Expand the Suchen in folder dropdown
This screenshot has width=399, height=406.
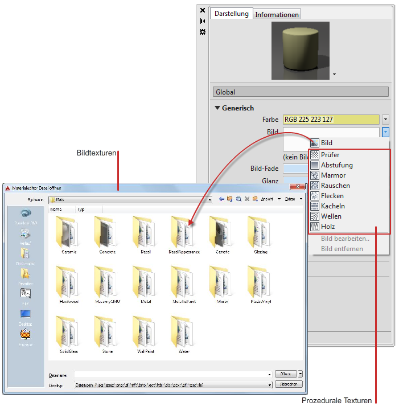point(209,200)
